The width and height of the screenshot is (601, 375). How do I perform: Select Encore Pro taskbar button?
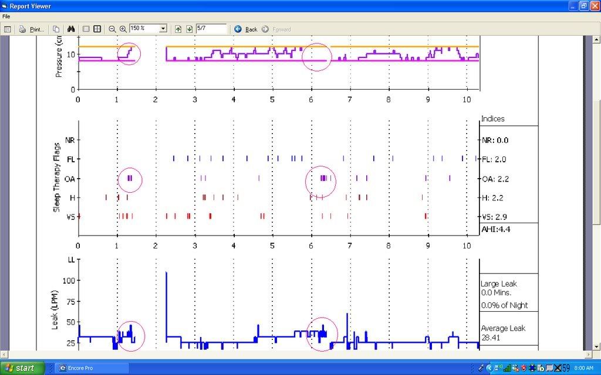(92, 368)
